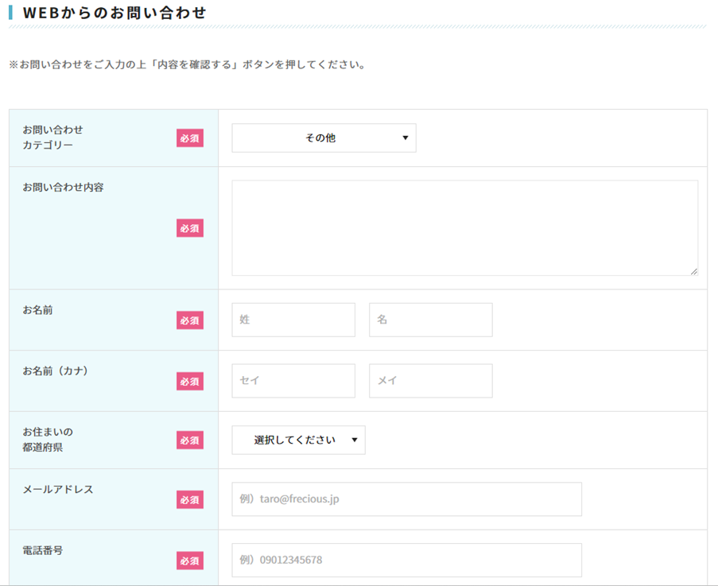The width and height of the screenshot is (718, 586).
Task: Click the 必須 badge beside お問い合わせ内容
Action: [190, 228]
